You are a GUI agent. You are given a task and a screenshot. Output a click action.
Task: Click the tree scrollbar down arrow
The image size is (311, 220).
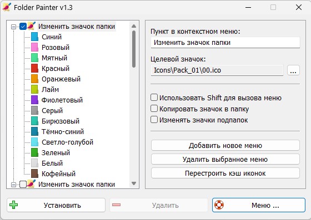pos(134,183)
